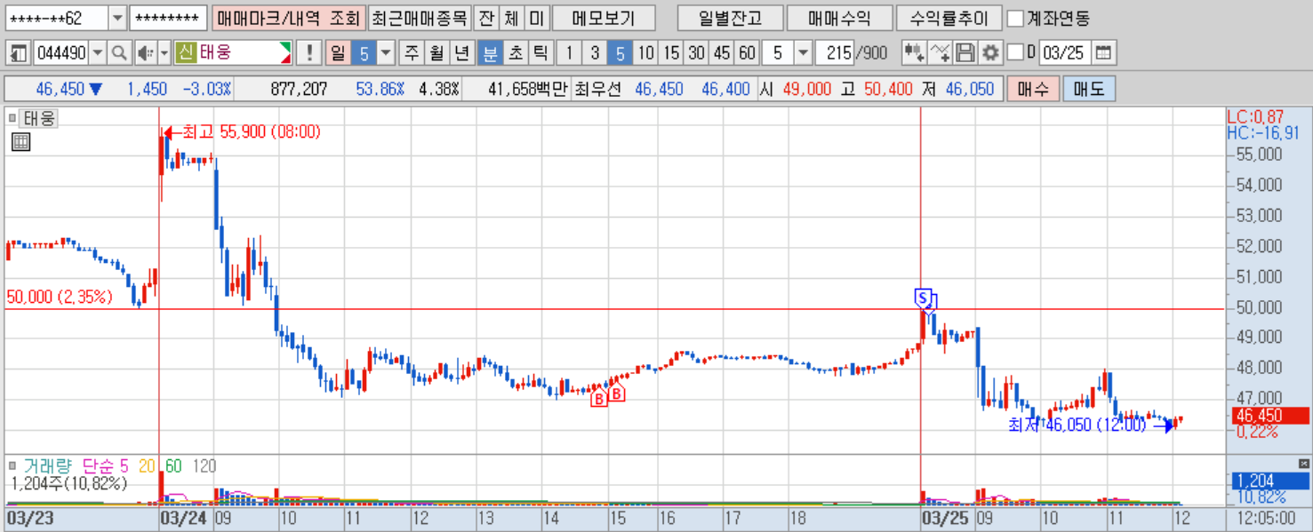Click the add candle chart icon
Screen dimensions: 1313x532
(x=914, y=53)
